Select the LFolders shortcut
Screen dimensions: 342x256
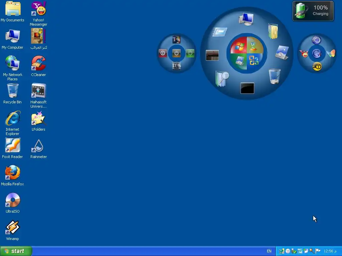pos(38,121)
